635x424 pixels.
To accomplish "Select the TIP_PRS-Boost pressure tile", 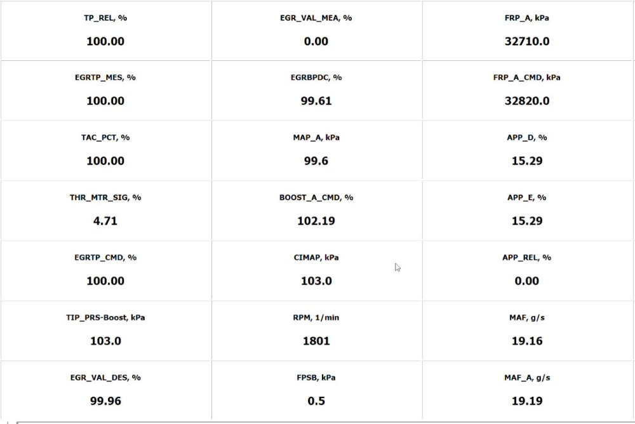I will pos(105,330).
